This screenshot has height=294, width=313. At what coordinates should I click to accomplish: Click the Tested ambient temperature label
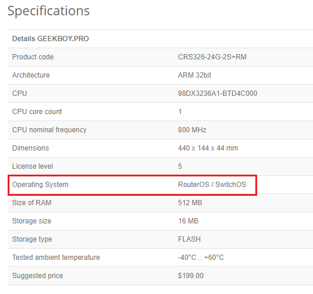click(x=56, y=258)
